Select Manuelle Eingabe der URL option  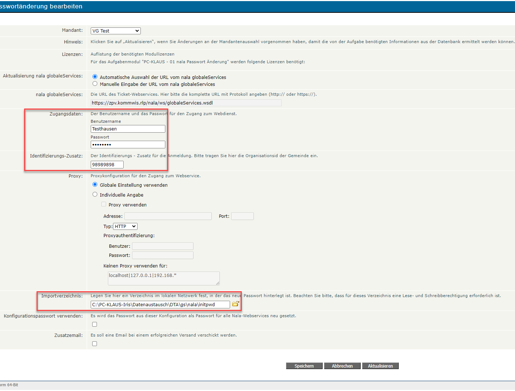95,84
